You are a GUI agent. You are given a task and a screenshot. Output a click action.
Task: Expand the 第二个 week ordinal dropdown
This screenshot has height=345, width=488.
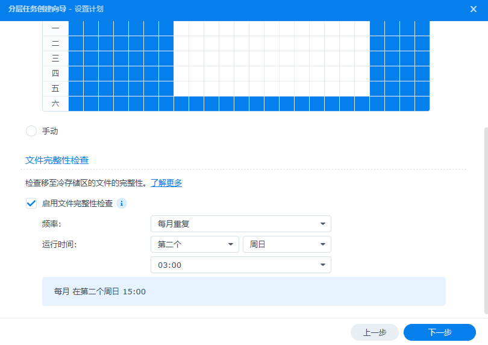pos(195,244)
